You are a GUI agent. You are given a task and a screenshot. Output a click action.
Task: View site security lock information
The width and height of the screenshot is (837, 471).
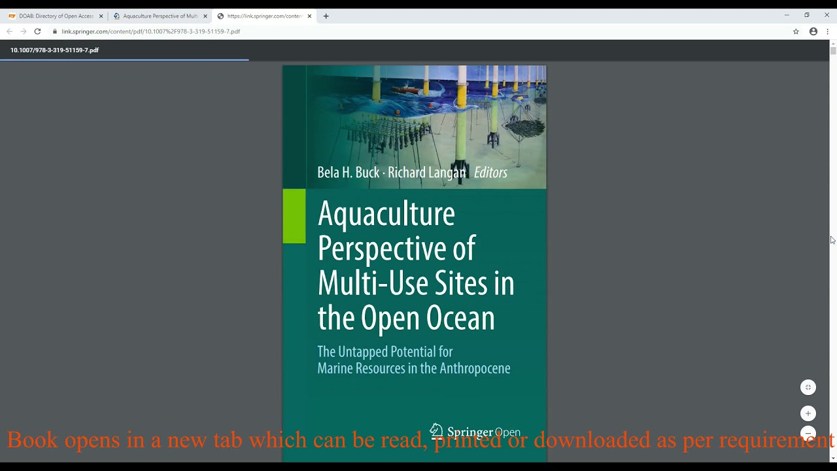pyautogui.click(x=55, y=31)
